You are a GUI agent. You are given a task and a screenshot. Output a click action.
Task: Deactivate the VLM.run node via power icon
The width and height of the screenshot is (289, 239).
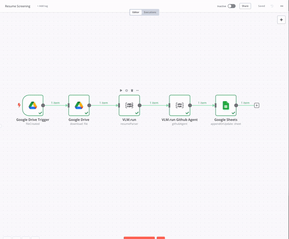tap(126, 91)
